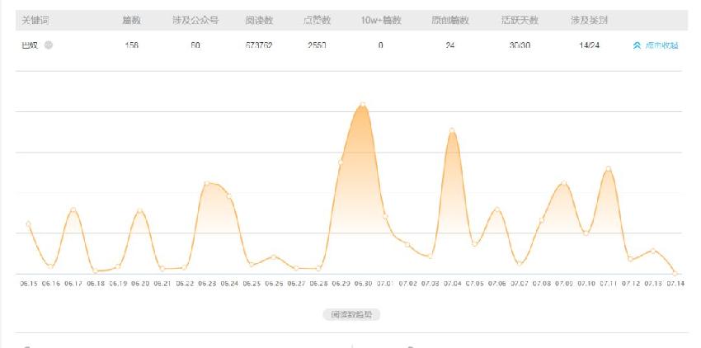Select the data point on 06.29
This screenshot has width=701, height=348.
tap(341, 162)
